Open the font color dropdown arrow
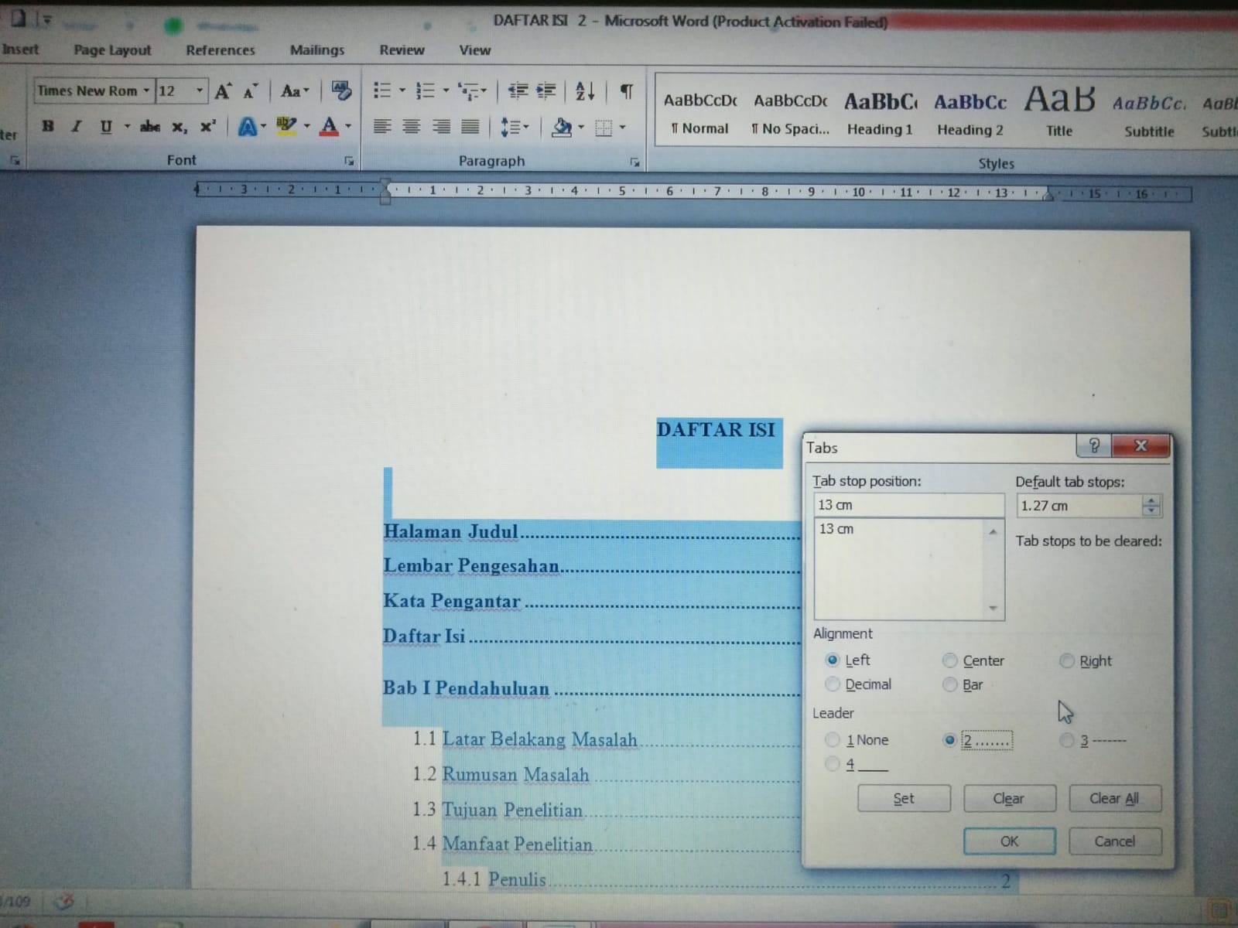 (x=348, y=126)
